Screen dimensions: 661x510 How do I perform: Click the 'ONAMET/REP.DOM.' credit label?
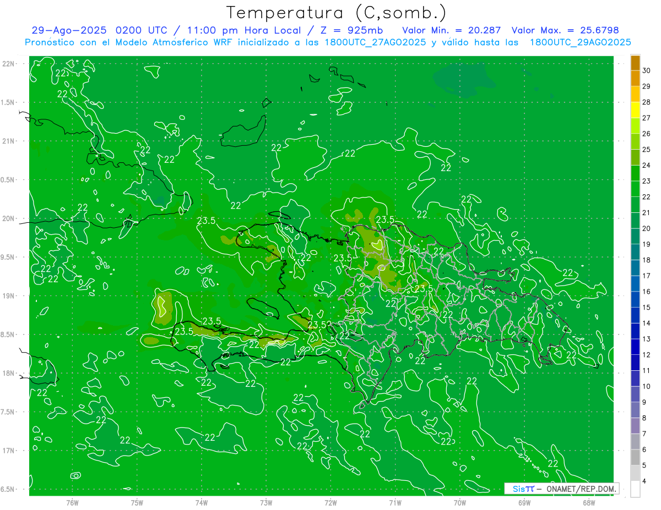pyautogui.click(x=582, y=489)
